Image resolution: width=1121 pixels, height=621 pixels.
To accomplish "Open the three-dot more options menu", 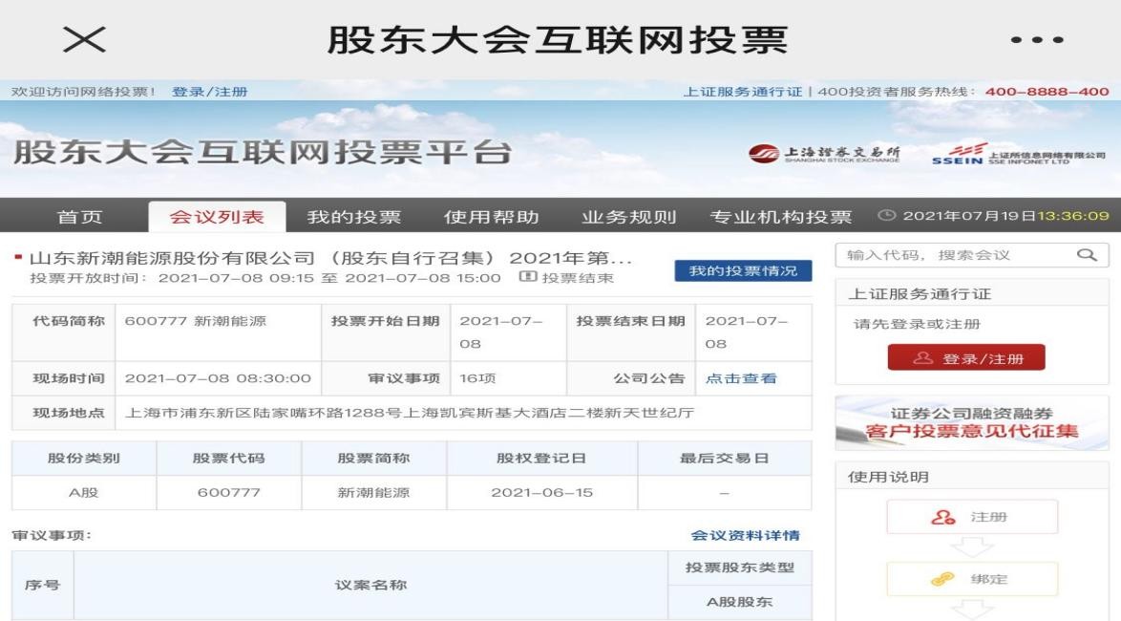I will coord(1037,40).
